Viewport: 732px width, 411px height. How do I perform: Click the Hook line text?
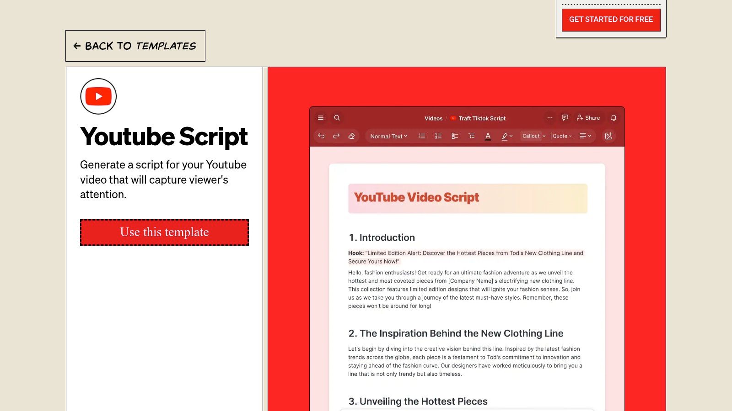(466, 257)
